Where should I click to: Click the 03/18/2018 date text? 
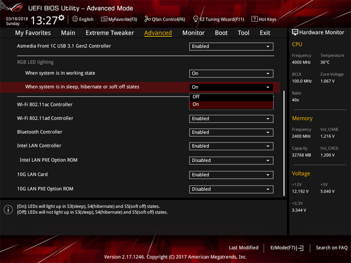[17, 19]
